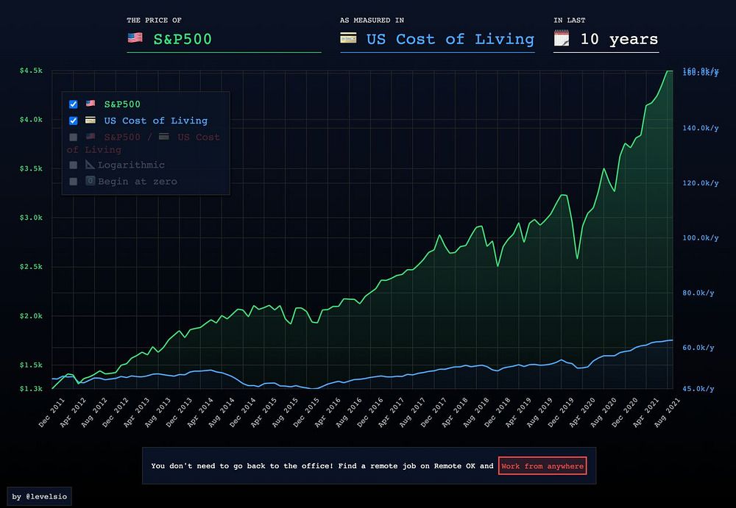Click the credit card icon in the legend's US Cost of Living row

pyautogui.click(x=91, y=120)
